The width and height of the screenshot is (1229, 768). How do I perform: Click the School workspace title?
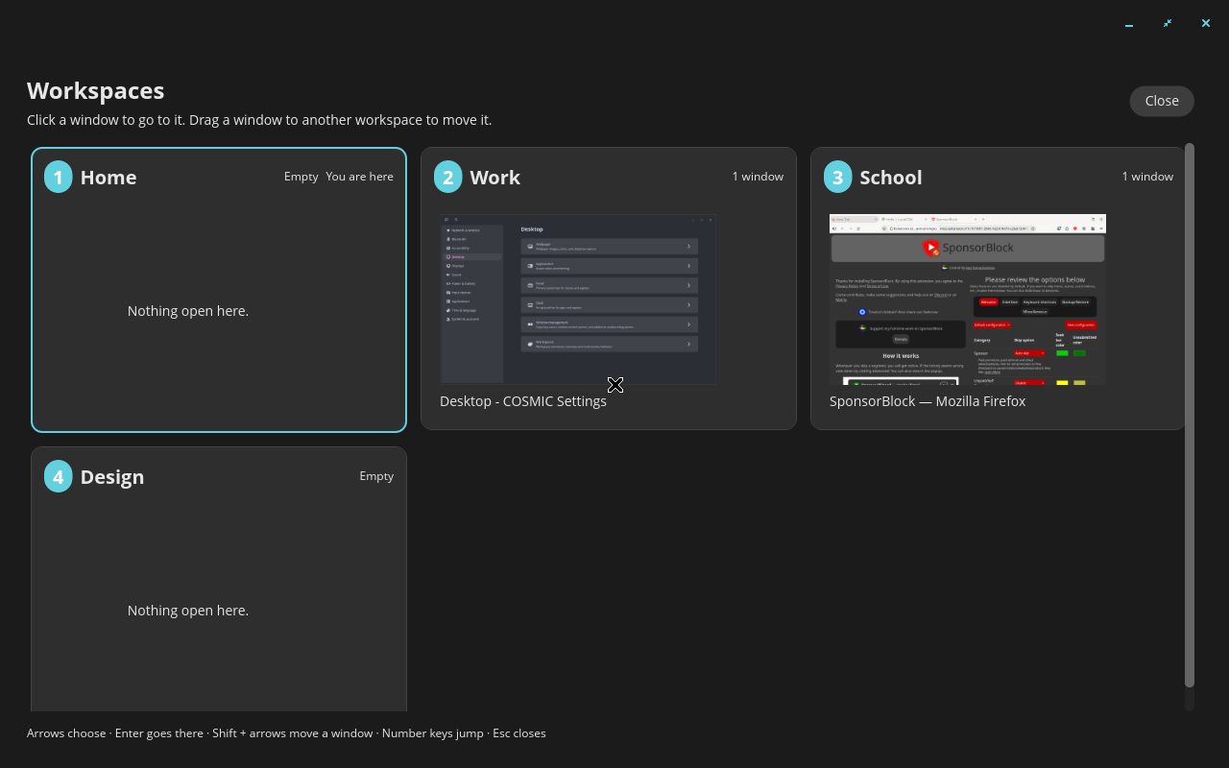(891, 178)
